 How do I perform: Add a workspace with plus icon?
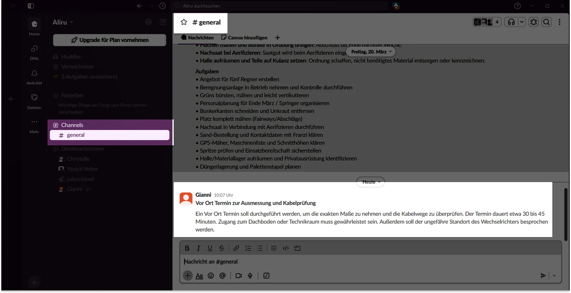click(x=11, y=99)
